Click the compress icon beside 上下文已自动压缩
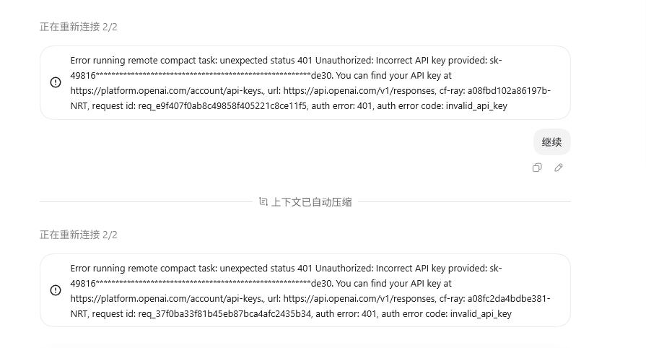This screenshot has height=348, width=646. point(263,201)
